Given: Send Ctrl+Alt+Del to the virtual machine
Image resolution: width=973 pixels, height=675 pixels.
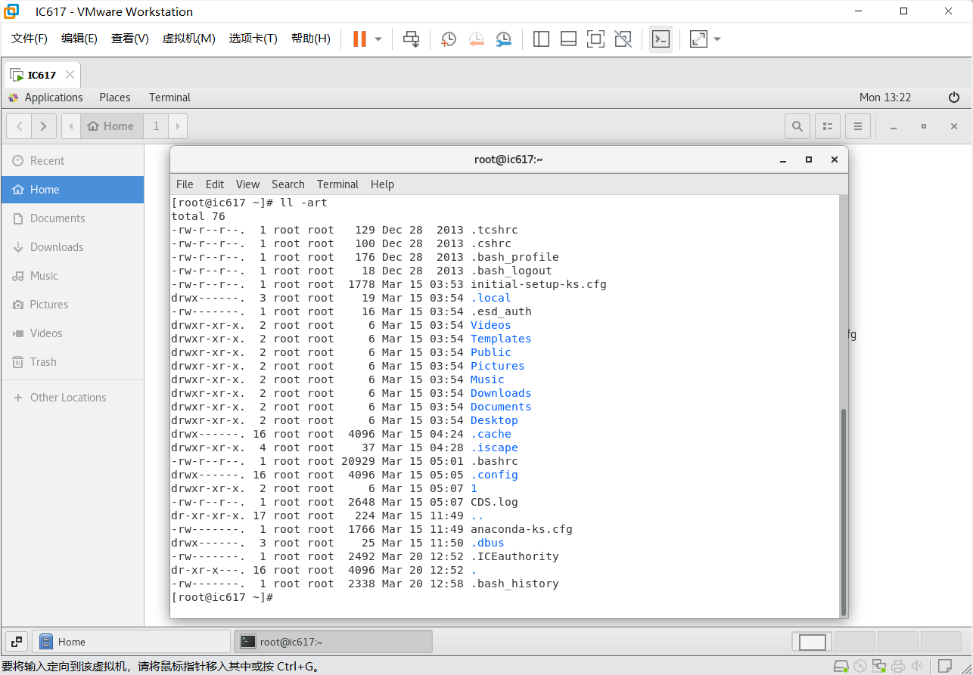Looking at the screenshot, I should 411,39.
